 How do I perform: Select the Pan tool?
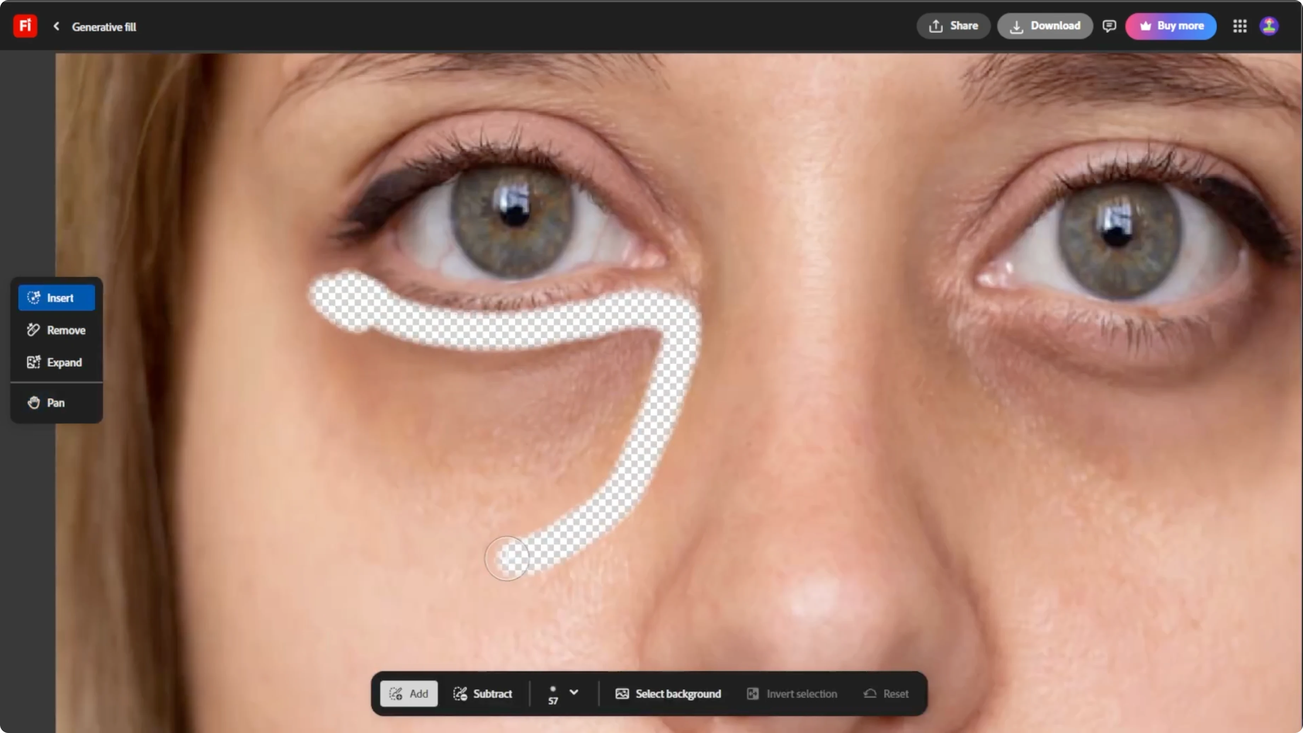pos(57,403)
